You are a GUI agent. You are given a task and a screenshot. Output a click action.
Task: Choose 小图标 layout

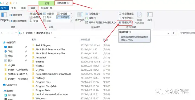point(35,17)
